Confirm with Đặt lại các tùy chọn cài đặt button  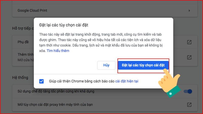(x=143, y=65)
